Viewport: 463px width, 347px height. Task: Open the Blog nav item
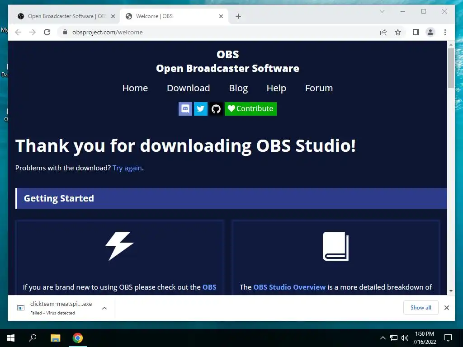tap(238, 88)
